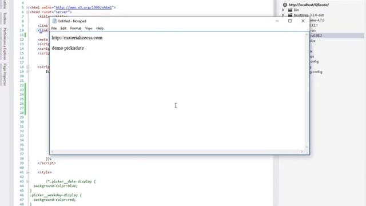Screen dimensions: 366x206
Task: Collapse the script block at line 18
Action: point(28,67)
